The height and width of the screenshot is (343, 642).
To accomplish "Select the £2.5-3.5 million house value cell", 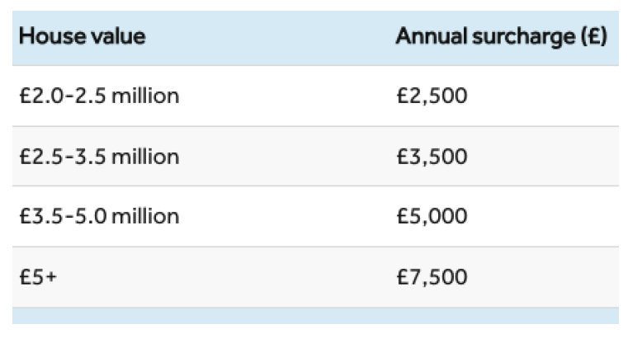I will (99, 157).
